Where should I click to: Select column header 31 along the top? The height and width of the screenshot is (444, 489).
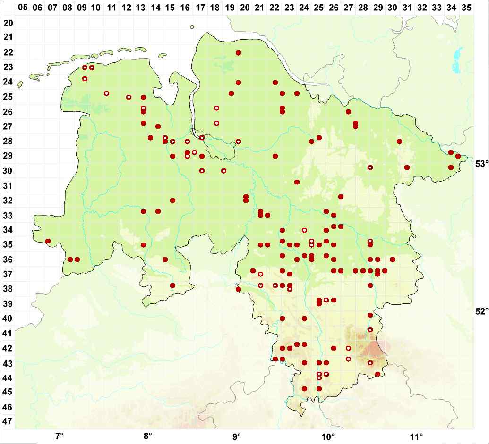[x=407, y=7]
